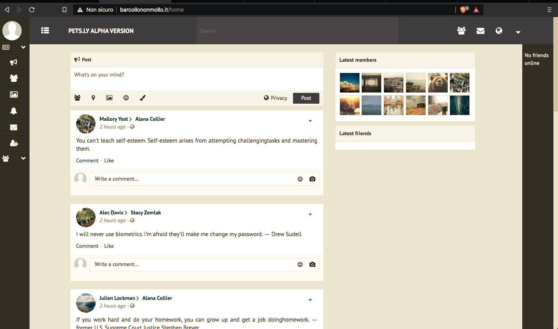
Task: Add location pin to the post
Action: (93, 98)
